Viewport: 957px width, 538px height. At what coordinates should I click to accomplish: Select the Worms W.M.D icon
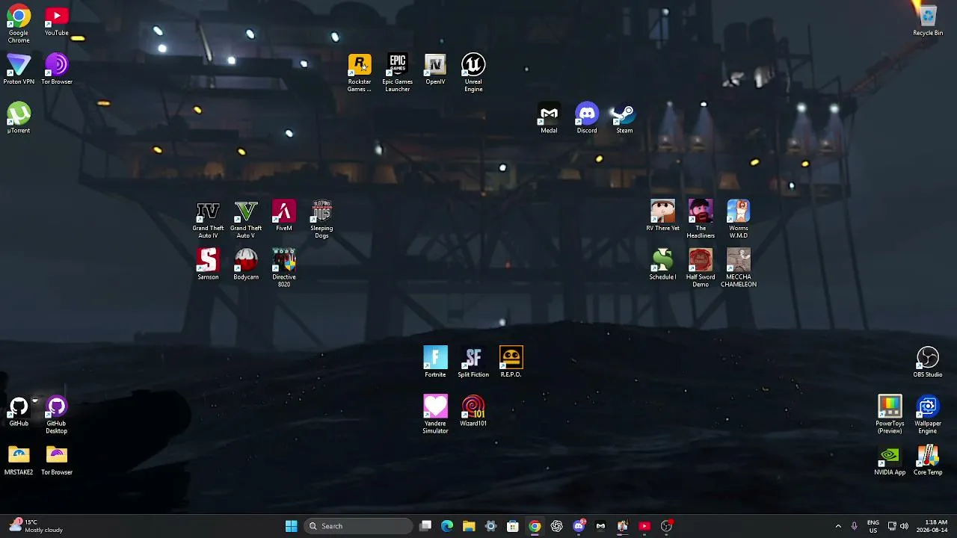(739, 220)
